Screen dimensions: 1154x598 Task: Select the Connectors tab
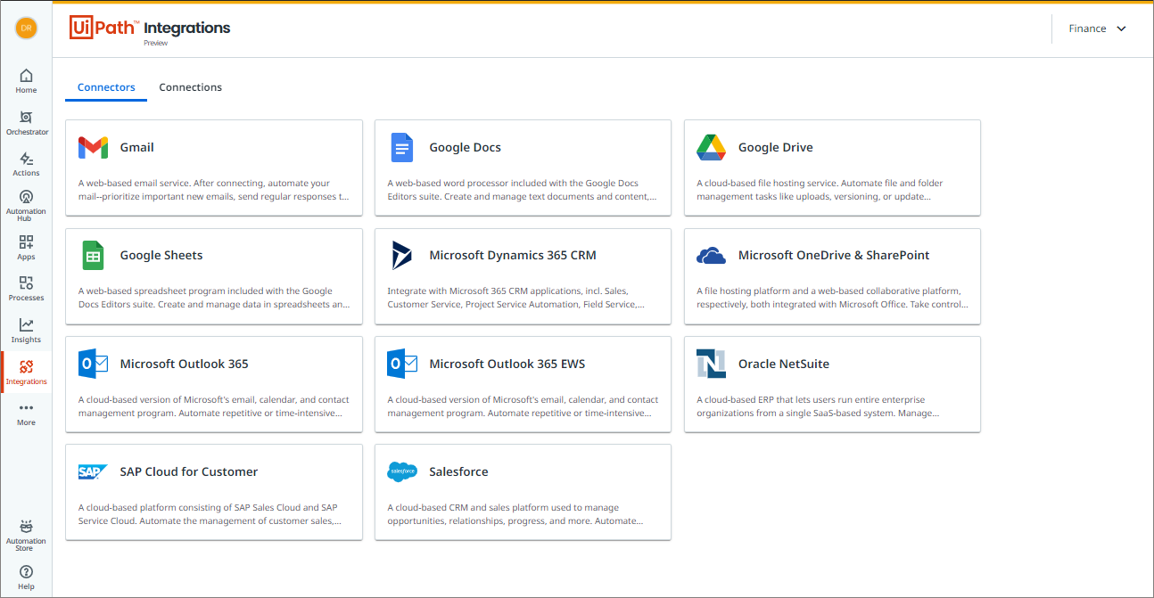pos(106,87)
